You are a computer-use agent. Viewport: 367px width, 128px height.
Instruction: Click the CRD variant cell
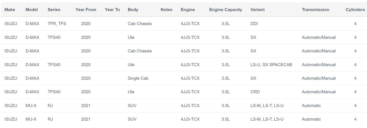[x=255, y=92]
